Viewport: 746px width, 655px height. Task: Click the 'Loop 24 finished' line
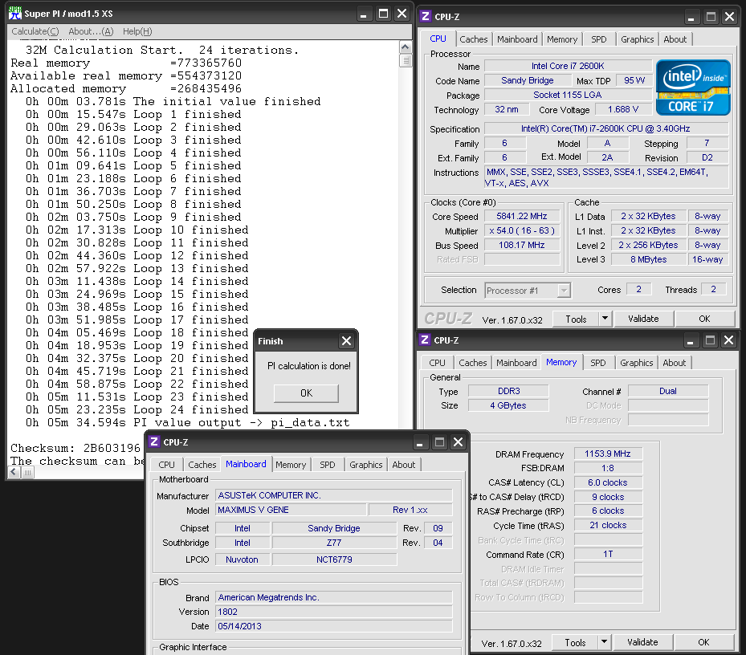tap(137, 409)
